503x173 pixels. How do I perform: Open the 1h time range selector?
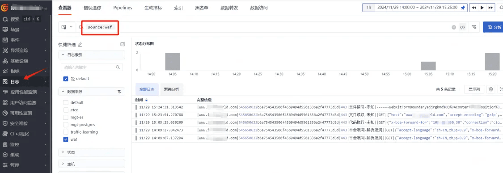click(369, 8)
